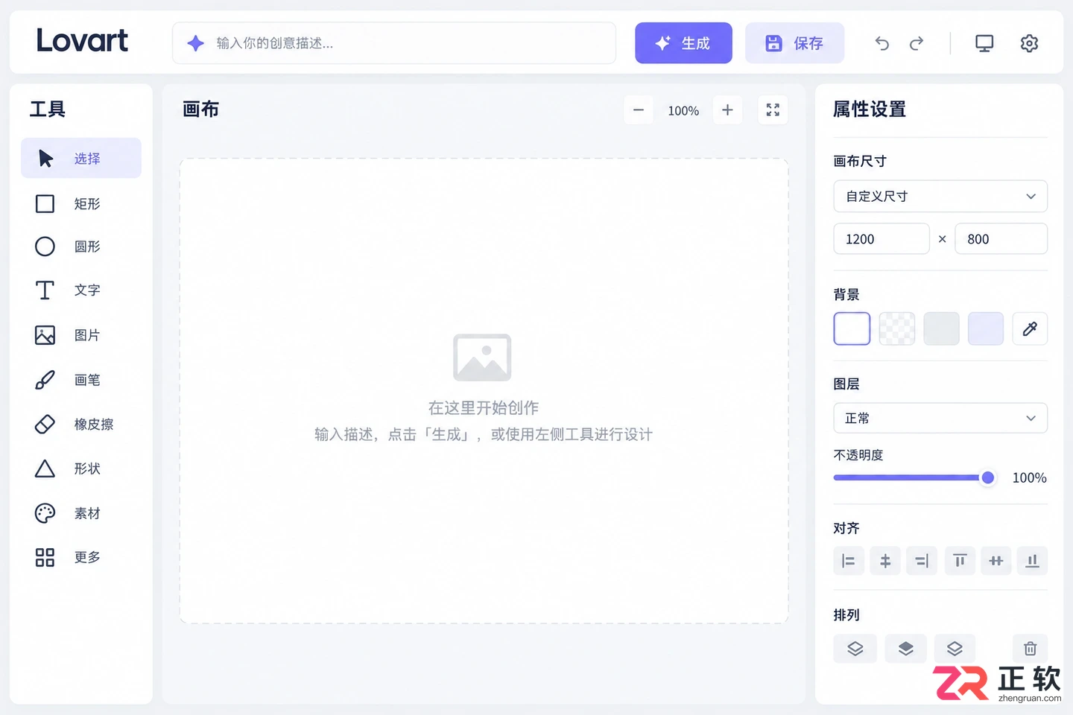Choose the light gray background swatch
This screenshot has width=1073, height=715.
(x=941, y=328)
